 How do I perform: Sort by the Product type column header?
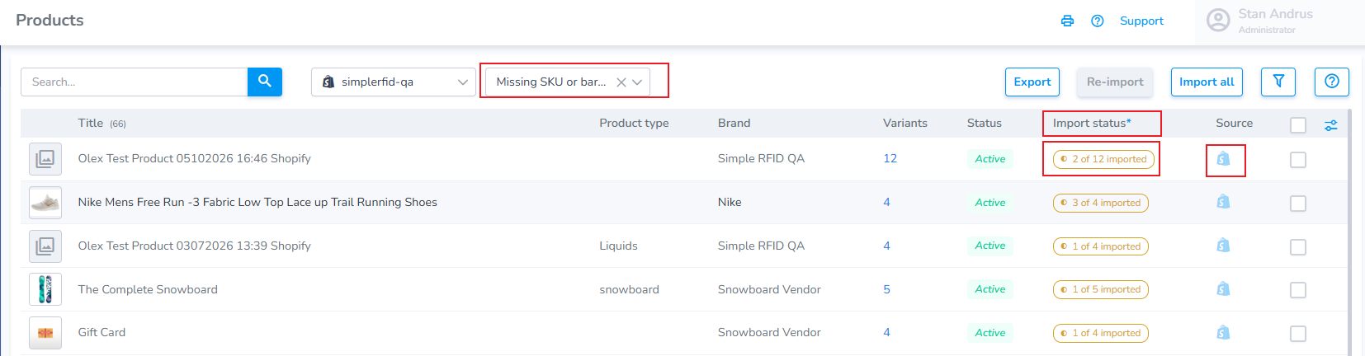coord(634,123)
